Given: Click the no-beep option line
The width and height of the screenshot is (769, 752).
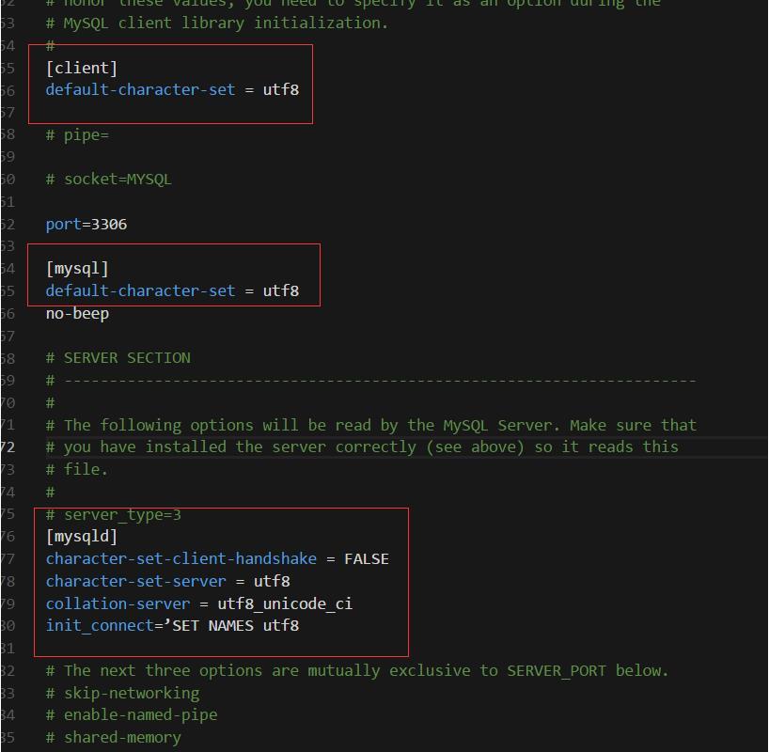Looking at the screenshot, I should 77,314.
